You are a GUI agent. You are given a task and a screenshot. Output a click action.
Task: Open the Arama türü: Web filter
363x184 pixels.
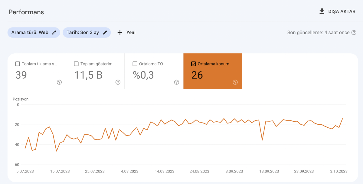[x=30, y=32]
